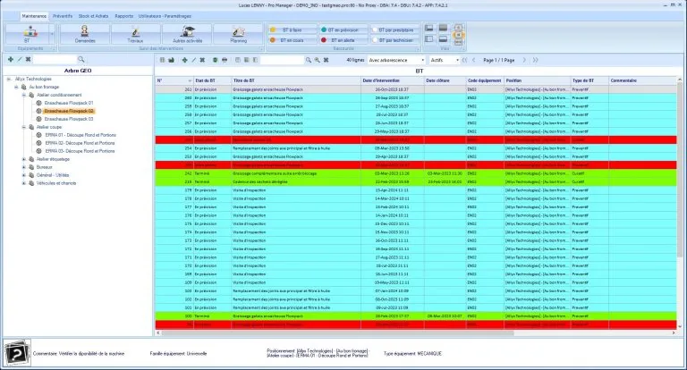This screenshot has width=687, height=370.
Task: Sort by the Etat du BT column header
Action: (x=212, y=80)
